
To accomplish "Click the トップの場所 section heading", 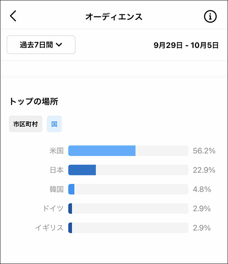I will (34, 101).
